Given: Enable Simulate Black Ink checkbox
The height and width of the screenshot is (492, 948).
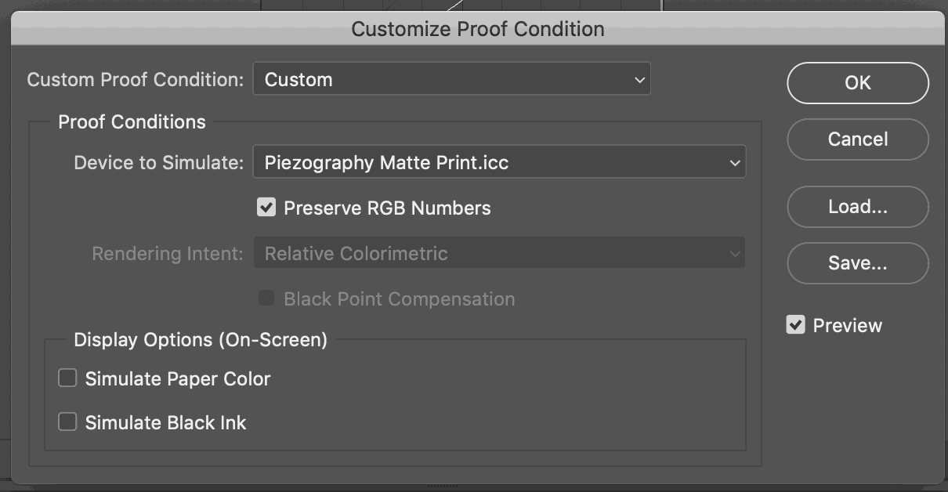Looking at the screenshot, I should tap(68, 422).
